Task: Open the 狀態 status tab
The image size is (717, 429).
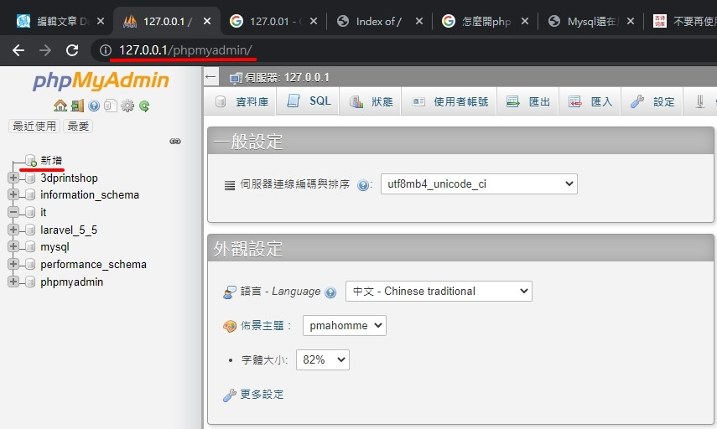Action: (x=371, y=101)
